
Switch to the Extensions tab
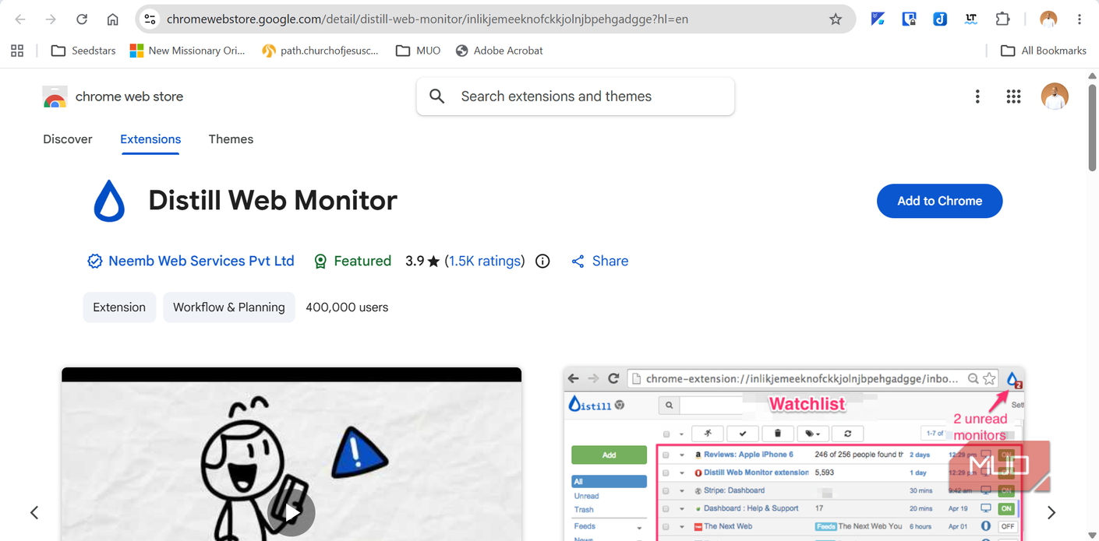150,139
